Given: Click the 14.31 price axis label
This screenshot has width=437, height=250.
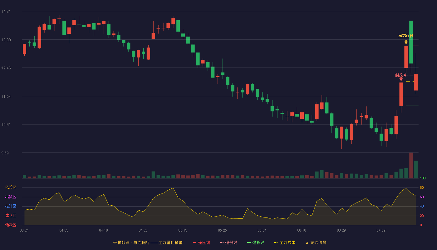Looking at the screenshot, I should [x=6, y=12].
